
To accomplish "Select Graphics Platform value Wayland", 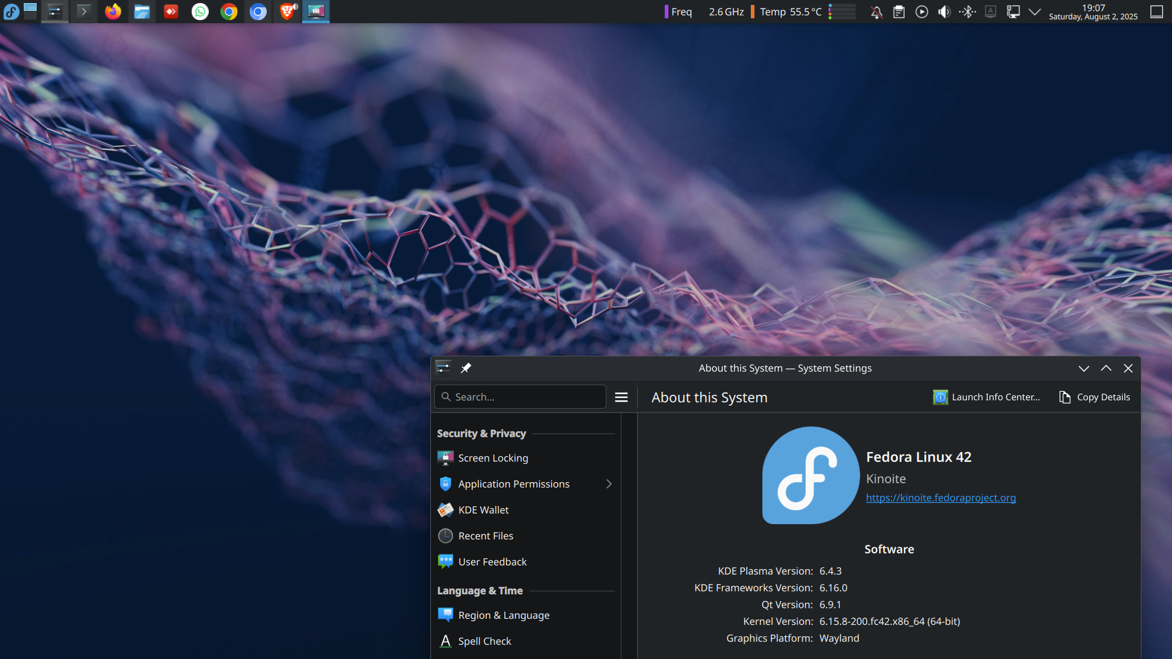I will [x=839, y=638].
